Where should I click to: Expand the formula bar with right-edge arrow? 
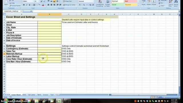[x=179, y=11]
